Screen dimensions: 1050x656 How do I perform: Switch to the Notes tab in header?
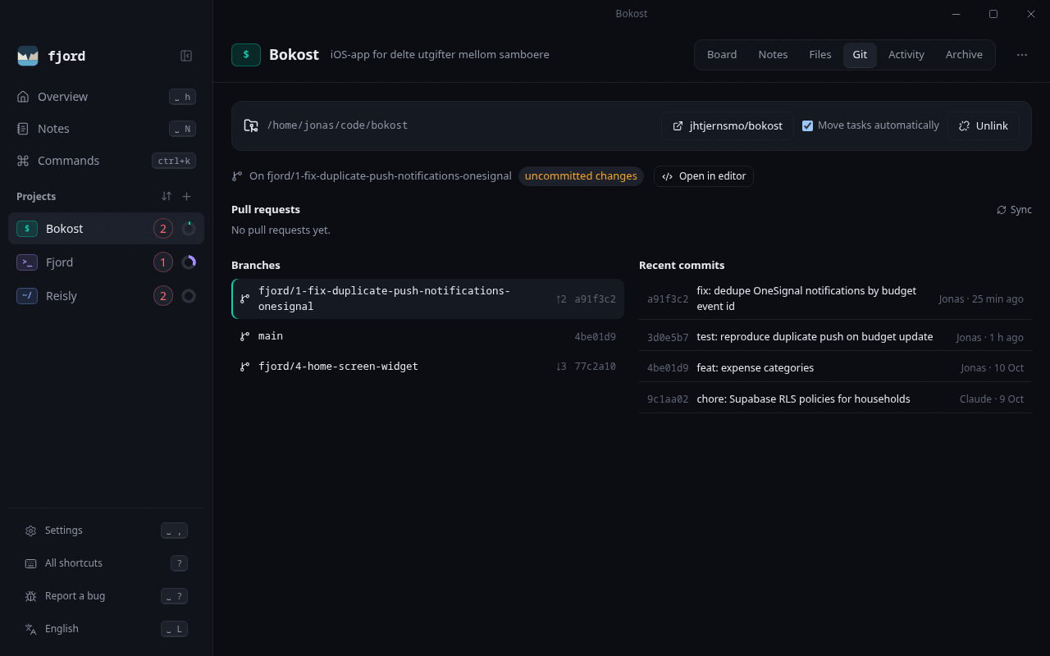point(773,55)
